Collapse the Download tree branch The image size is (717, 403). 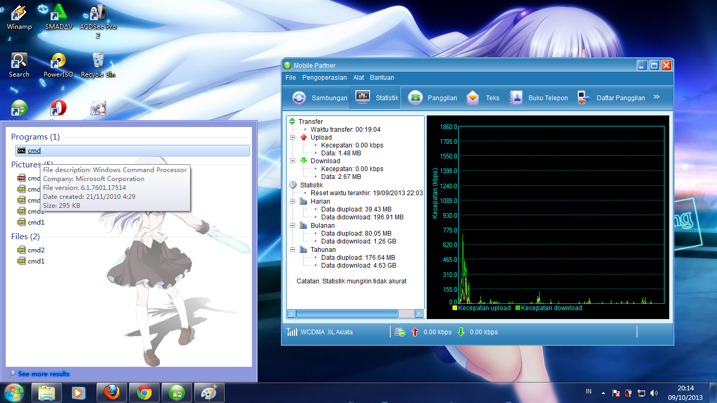pyautogui.click(x=292, y=161)
